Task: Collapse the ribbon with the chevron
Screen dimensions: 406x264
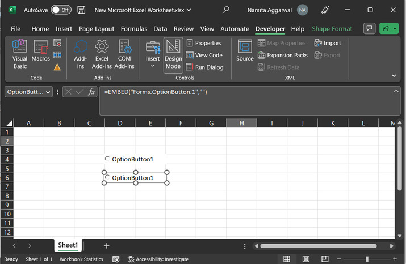Action: 394,75
